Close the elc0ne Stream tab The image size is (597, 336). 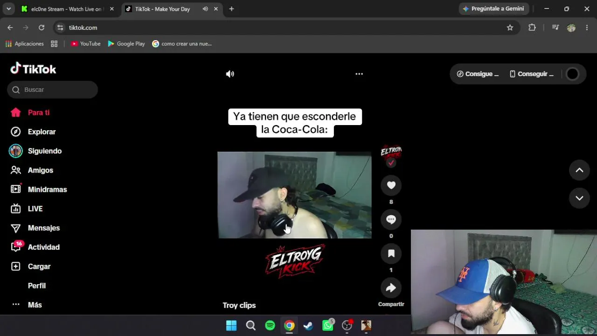(111, 9)
